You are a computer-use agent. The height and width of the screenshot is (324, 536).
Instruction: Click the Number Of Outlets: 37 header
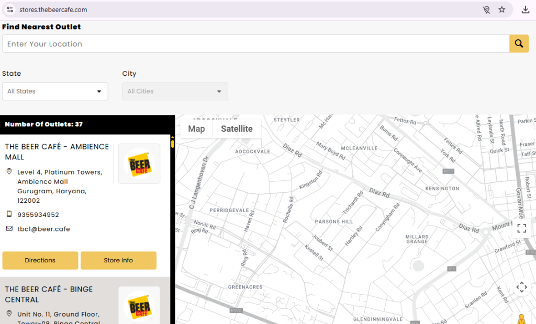44,124
